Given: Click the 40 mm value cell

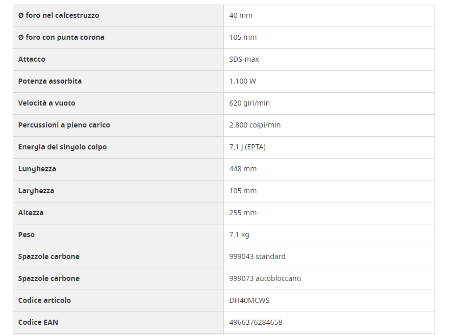Looking at the screenshot, I should coord(241,15).
